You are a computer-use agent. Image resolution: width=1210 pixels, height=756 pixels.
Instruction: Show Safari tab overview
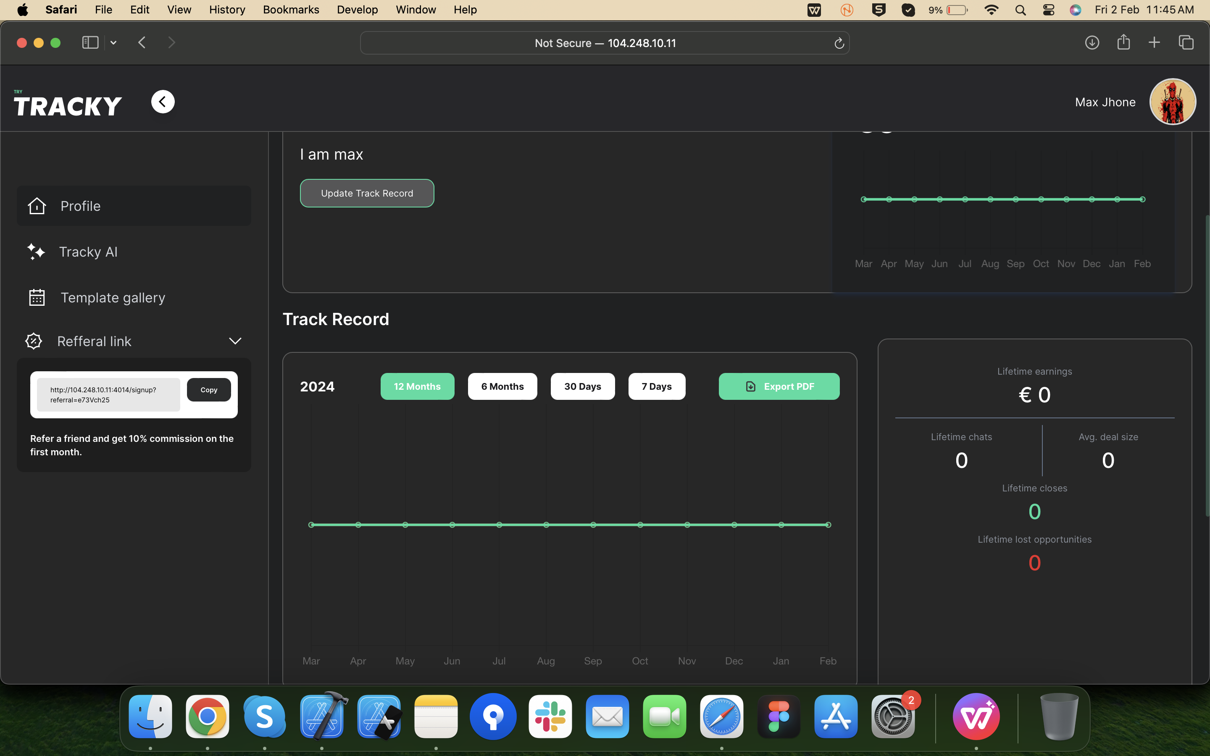[1186, 42]
